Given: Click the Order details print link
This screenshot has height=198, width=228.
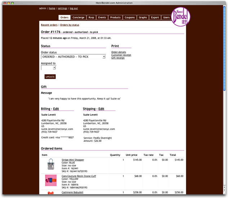Looking at the screenshot, I should coord(119,52).
